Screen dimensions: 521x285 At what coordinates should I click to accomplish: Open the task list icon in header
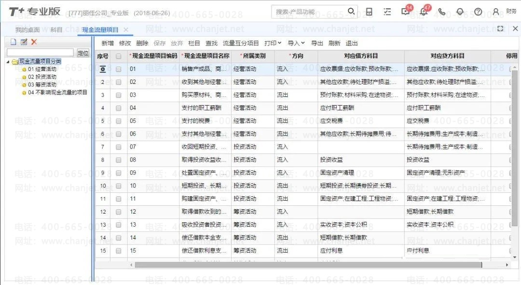[x=387, y=12]
